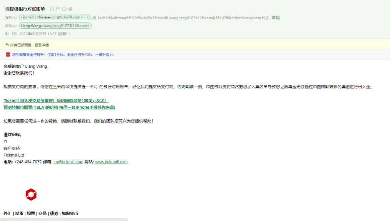Viewport: 390px width, 221px height.
Task: Click the sentence starting 如果您需要任何进一步的帮助
Action: [x=79, y=121]
